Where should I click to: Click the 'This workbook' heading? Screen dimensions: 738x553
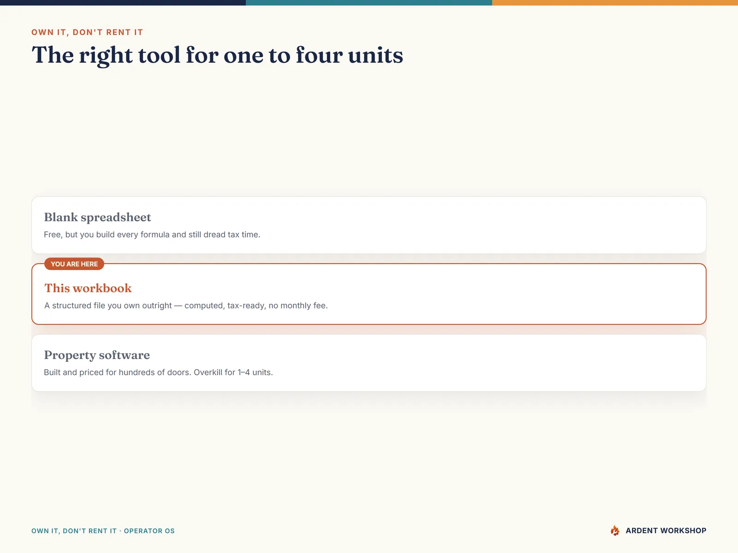[x=88, y=288]
